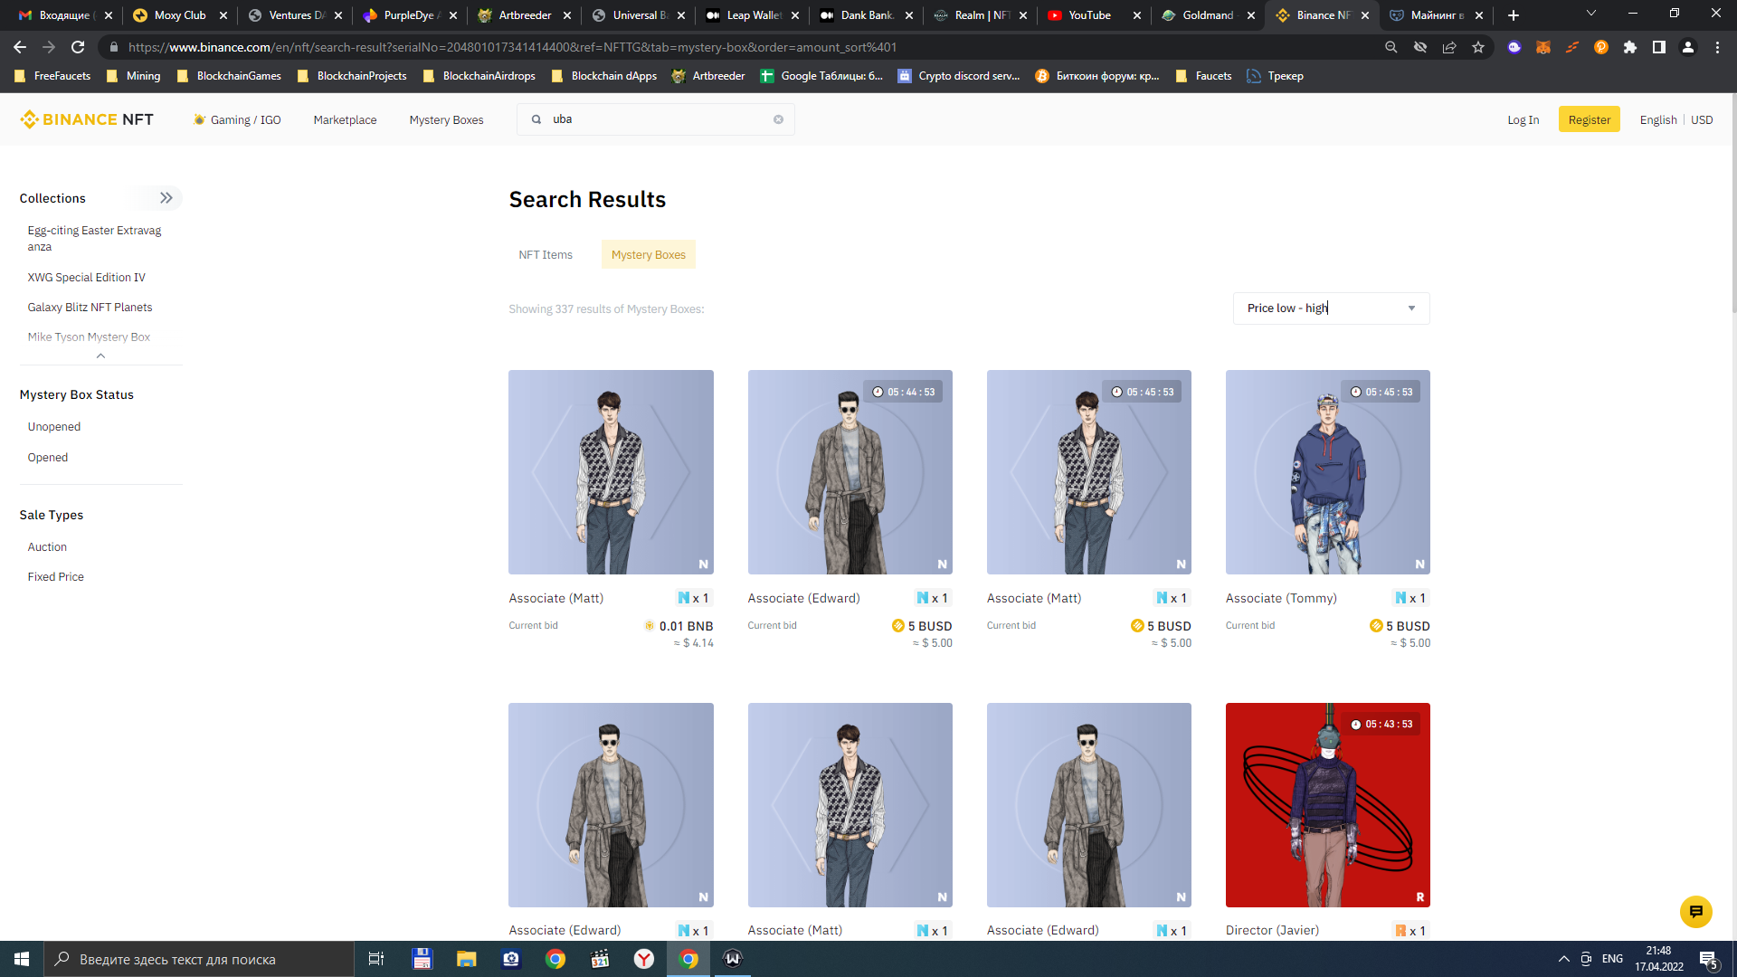Go to Marketplace
The height and width of the screenshot is (977, 1737).
pyautogui.click(x=345, y=119)
